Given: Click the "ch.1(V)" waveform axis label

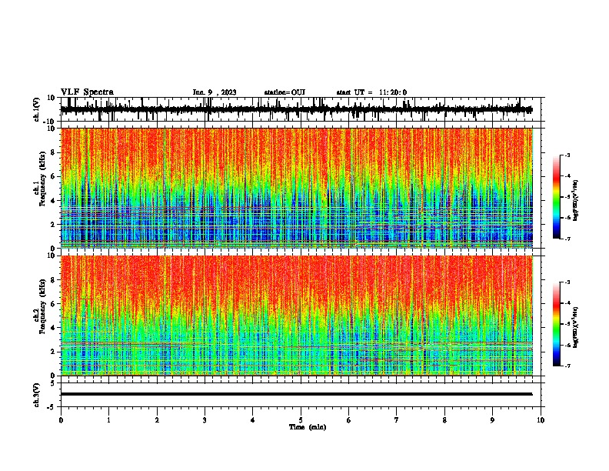Looking at the screenshot, I should pyautogui.click(x=37, y=109).
